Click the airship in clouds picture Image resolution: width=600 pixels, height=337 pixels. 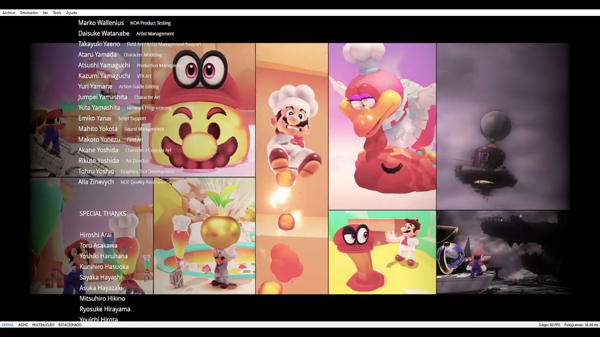503,126
